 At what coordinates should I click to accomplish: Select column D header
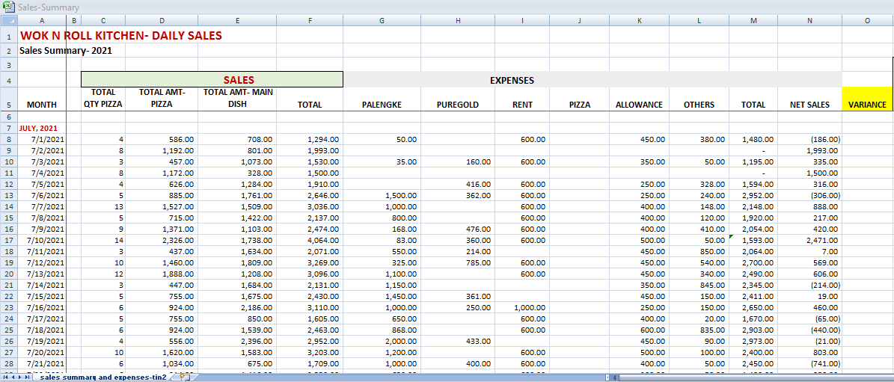pyautogui.click(x=162, y=20)
